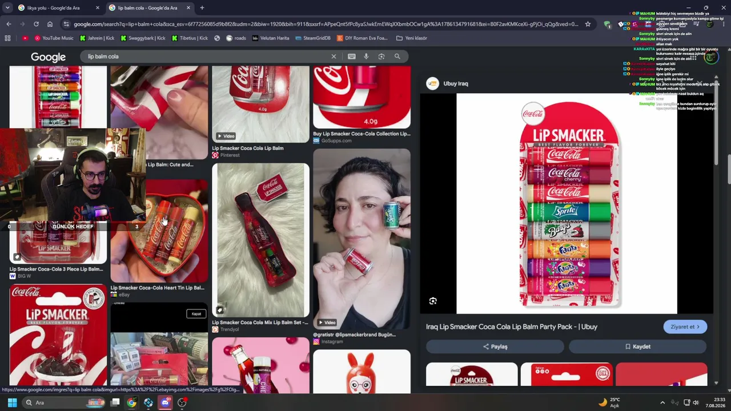731x411 pixels.
Task: Click the Google logo
Action: click(x=48, y=57)
